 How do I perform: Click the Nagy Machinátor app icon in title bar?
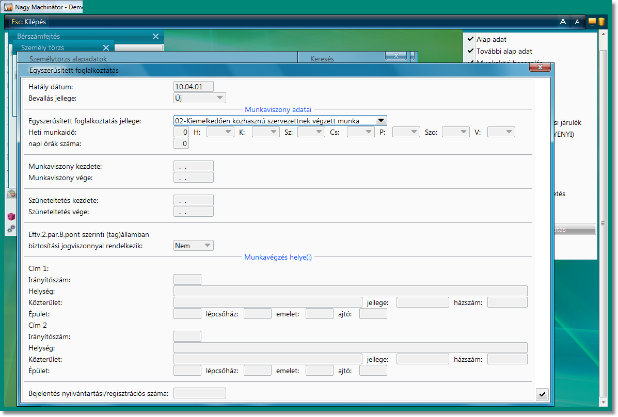tap(8, 7)
